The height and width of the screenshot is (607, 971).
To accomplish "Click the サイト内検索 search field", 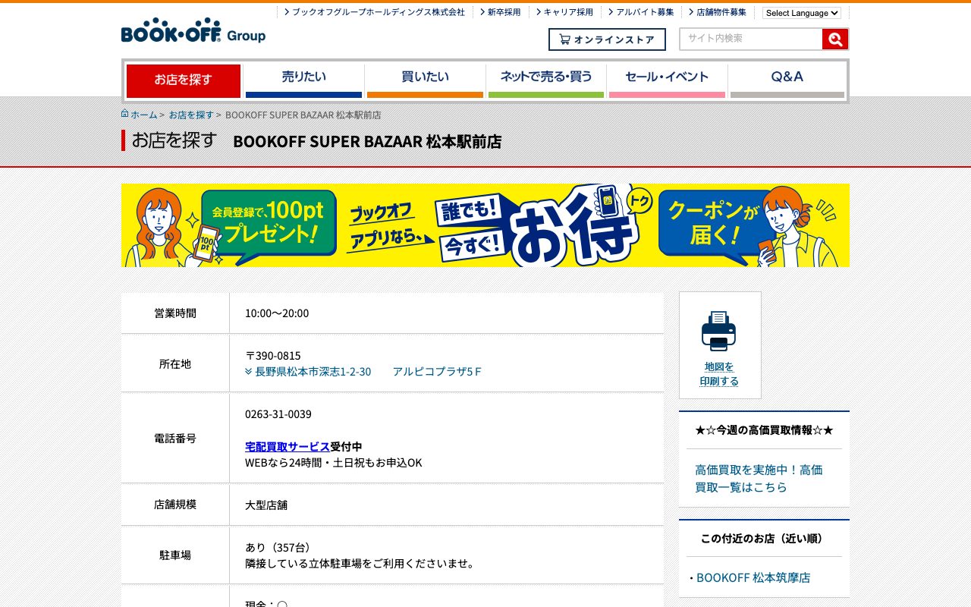I will click(x=751, y=39).
